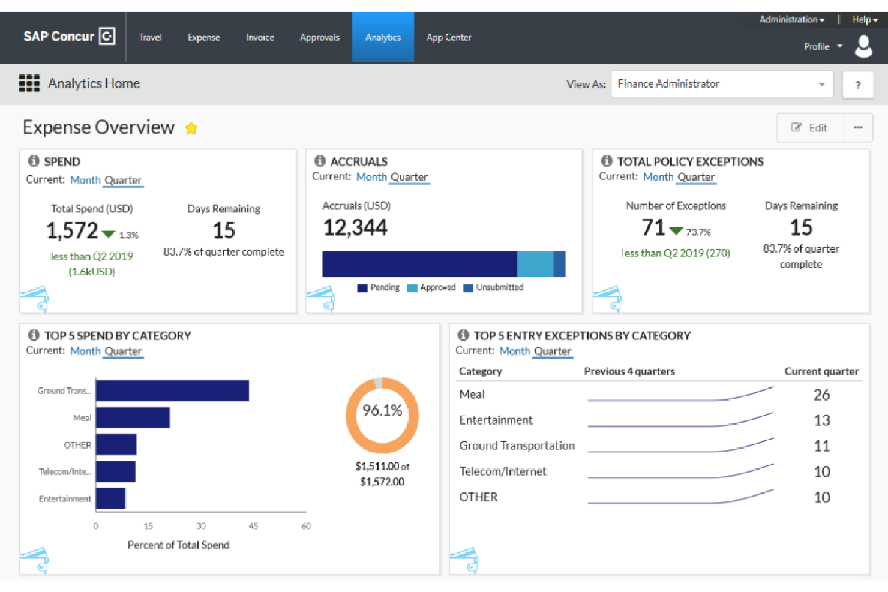The height and width of the screenshot is (592, 888).
Task: Click the Analytics Home grid icon
Action: [x=29, y=83]
